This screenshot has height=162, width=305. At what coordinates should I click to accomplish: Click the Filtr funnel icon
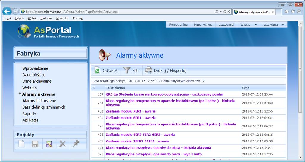[127, 70]
